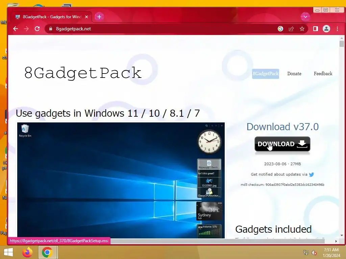The width and height of the screenshot is (346, 259).
Task: Restore down the Chrome window
Action: (x=326, y=10)
